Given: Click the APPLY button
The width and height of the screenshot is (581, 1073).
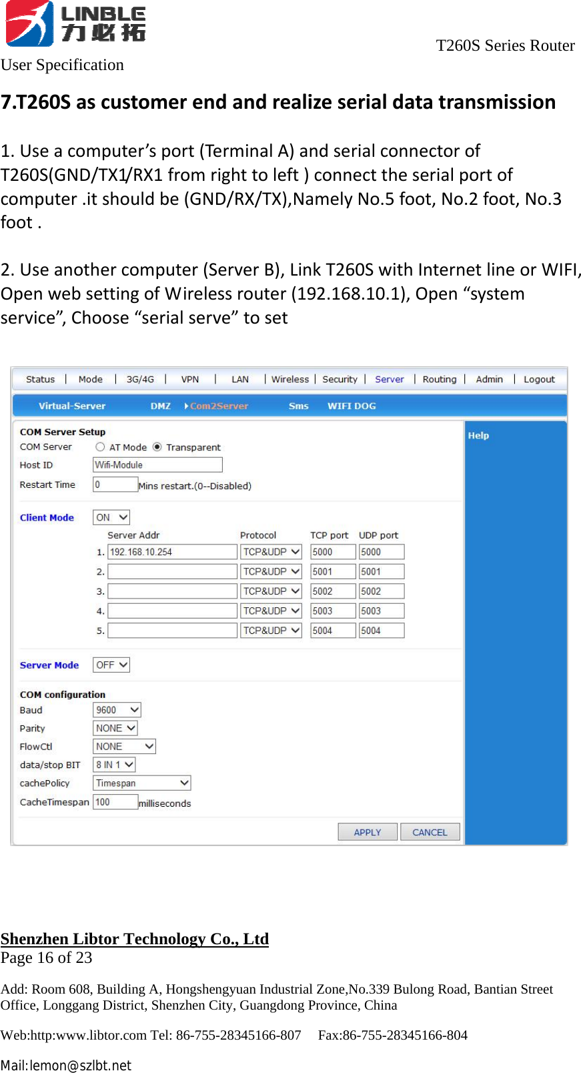Looking at the screenshot, I should pyautogui.click(x=368, y=832).
